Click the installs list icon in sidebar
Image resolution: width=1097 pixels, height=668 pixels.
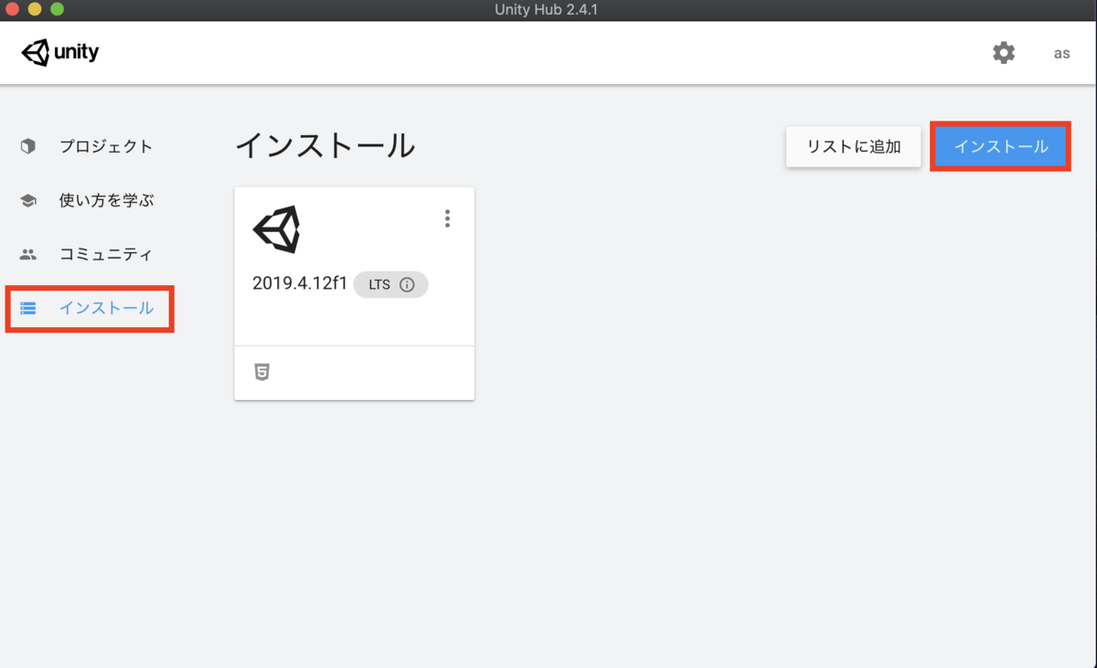(x=28, y=308)
